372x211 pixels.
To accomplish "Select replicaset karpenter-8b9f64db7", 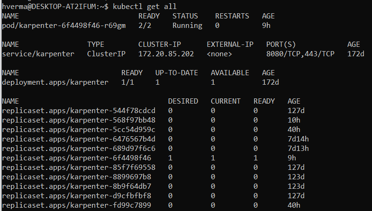I will pos(76,186).
